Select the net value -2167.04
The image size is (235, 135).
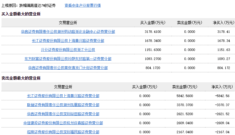pyautogui.click(x=222, y=132)
